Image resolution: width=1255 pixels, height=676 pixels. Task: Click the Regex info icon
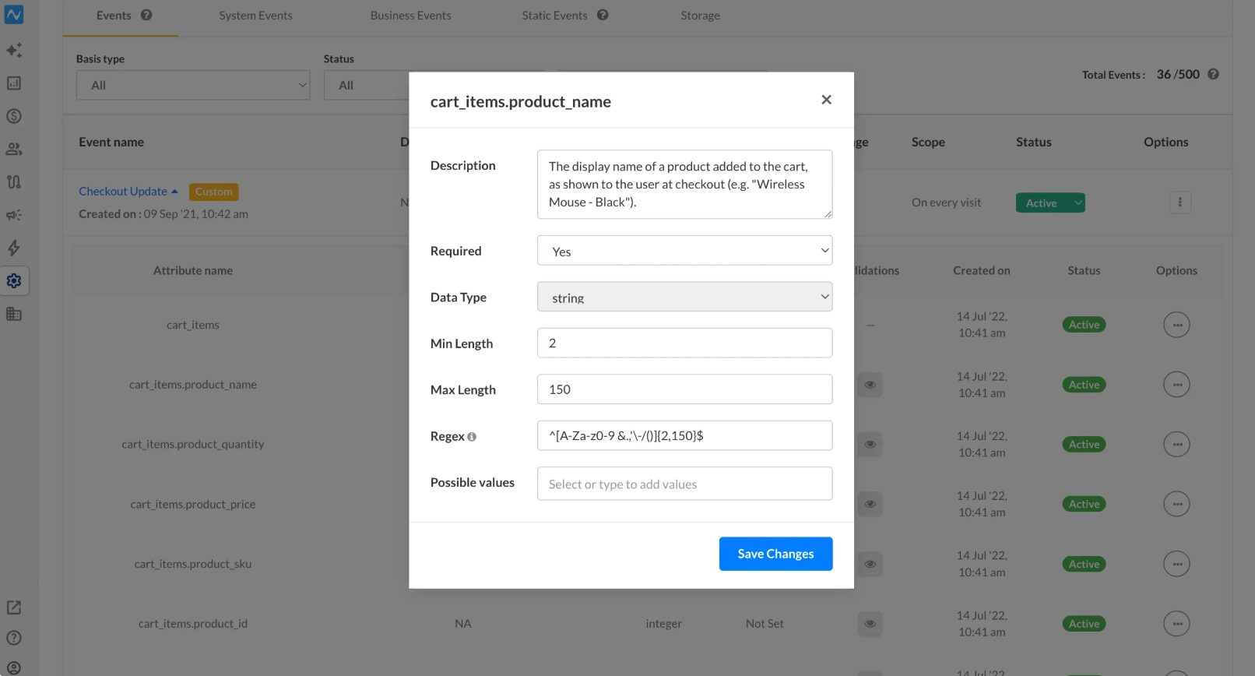pos(472,437)
